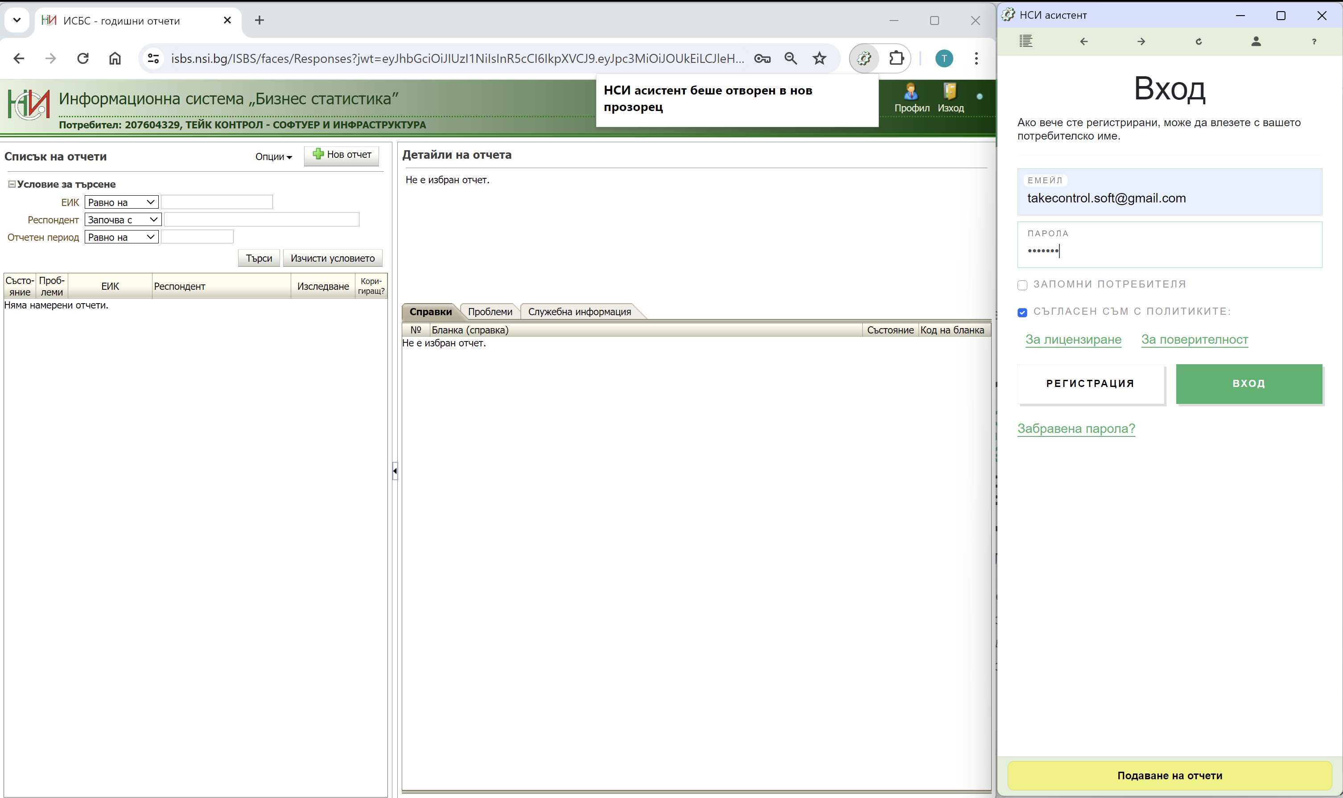Open the Chrome profile avatar T
Viewport: 1343px width, 798px height.
point(944,58)
